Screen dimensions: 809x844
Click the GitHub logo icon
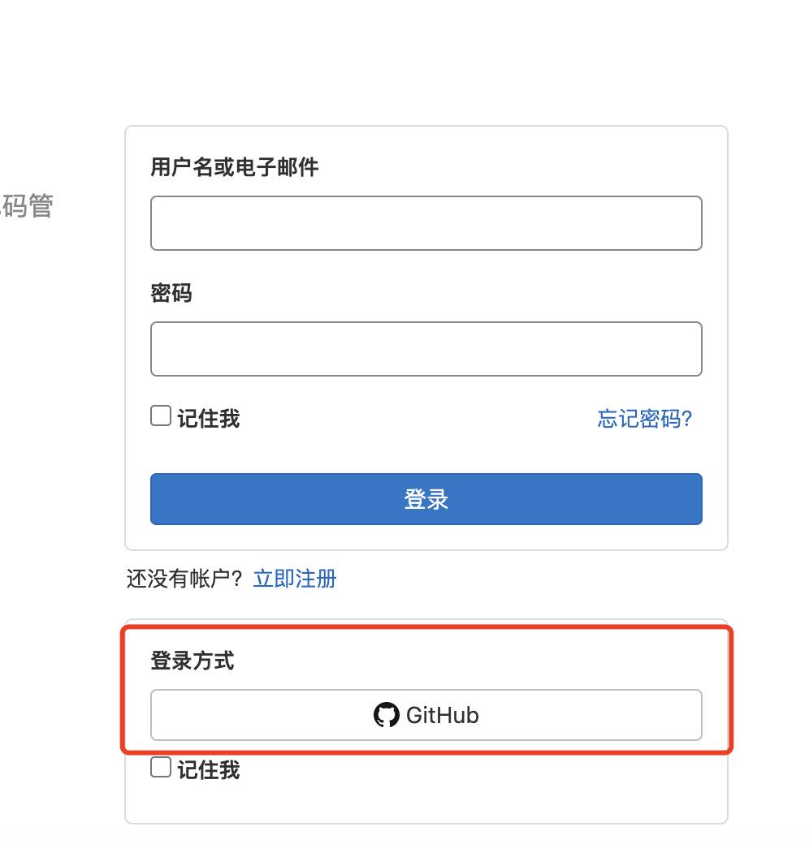[385, 714]
